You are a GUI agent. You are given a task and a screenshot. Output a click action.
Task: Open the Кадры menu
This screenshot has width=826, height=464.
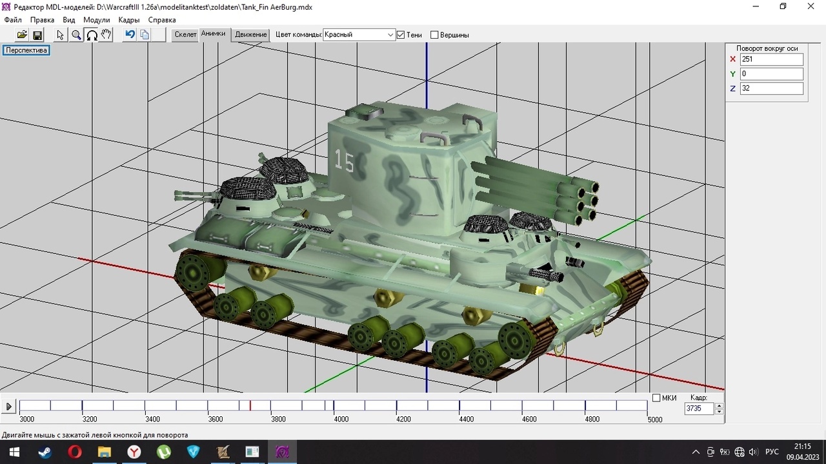[x=129, y=20]
